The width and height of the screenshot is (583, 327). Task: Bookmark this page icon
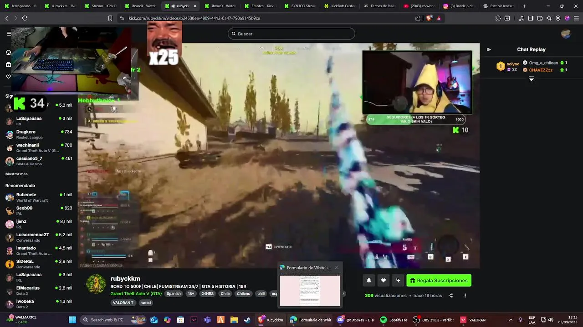110,18
